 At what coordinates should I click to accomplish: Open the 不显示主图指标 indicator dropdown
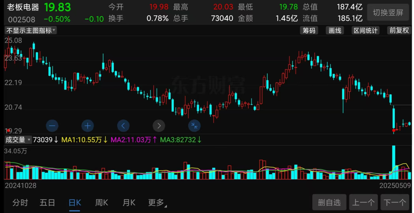click(31, 31)
